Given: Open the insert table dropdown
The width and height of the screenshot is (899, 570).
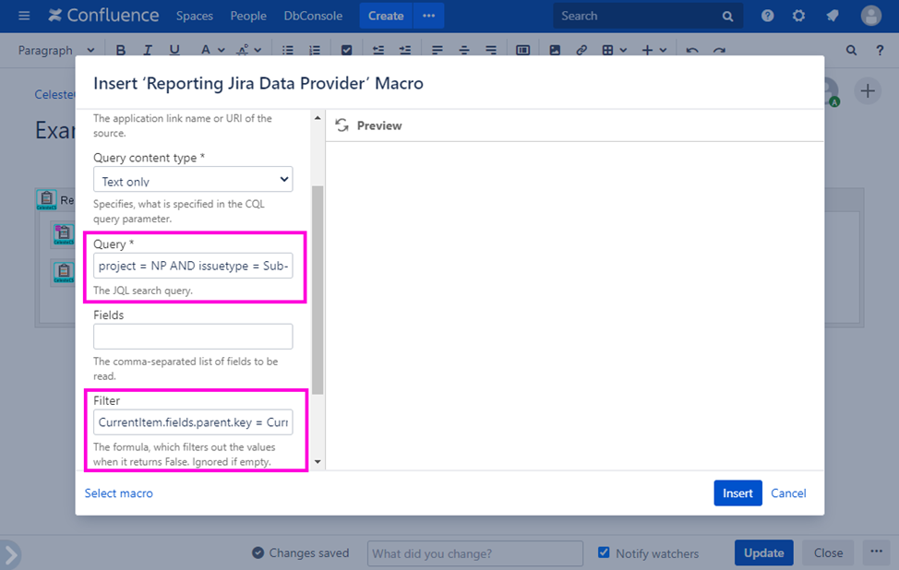Looking at the screenshot, I should click(614, 51).
